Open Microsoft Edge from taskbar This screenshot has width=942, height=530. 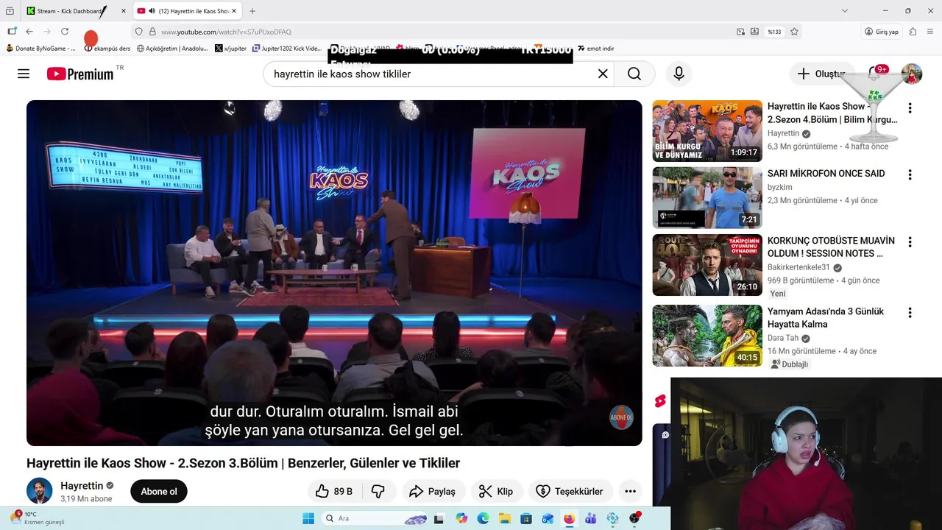pos(483,518)
